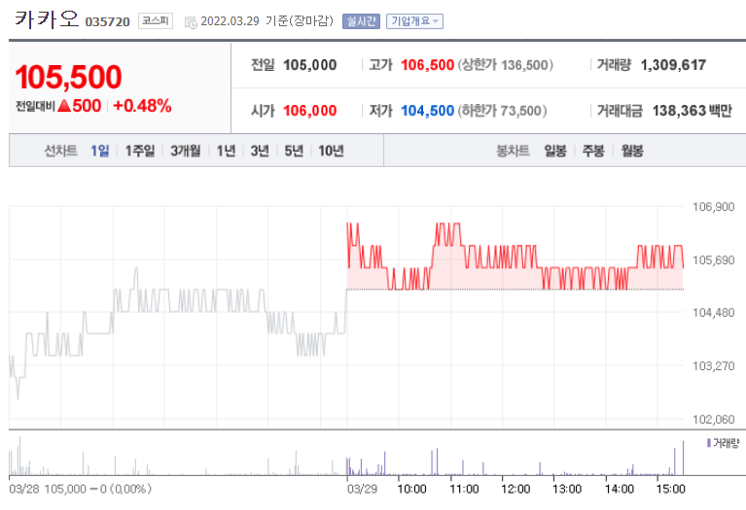The image size is (746, 510).
Task: Select the 10년 line chart tab
Action: coord(331,152)
